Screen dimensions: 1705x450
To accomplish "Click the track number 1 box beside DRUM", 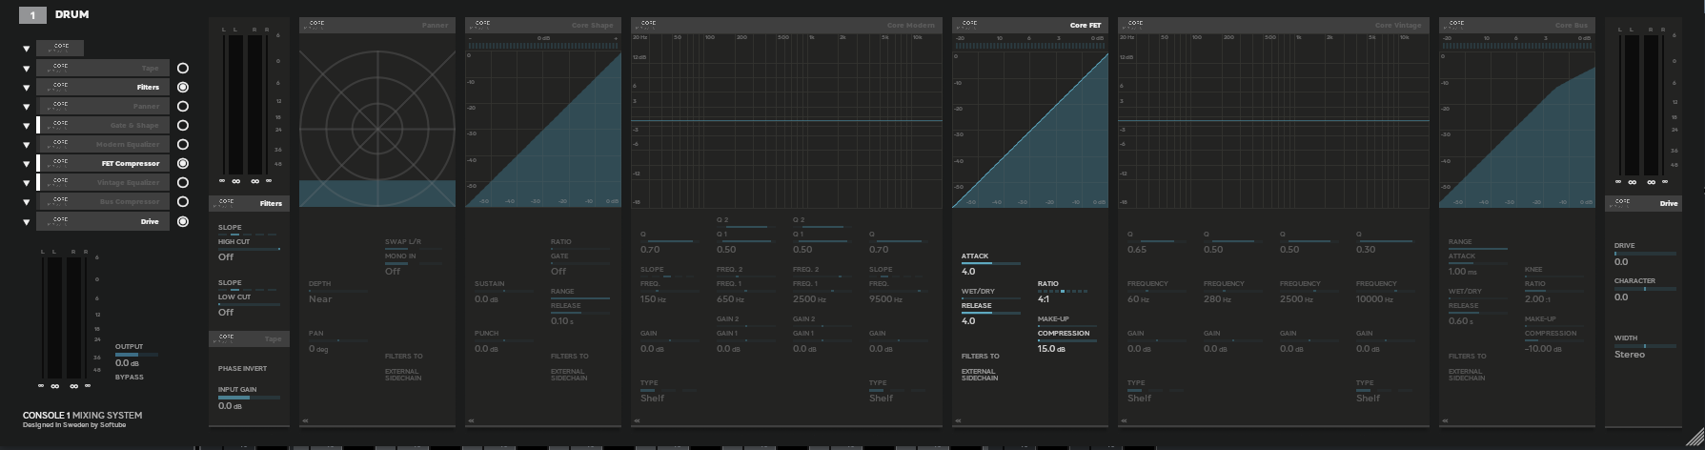I will point(32,15).
